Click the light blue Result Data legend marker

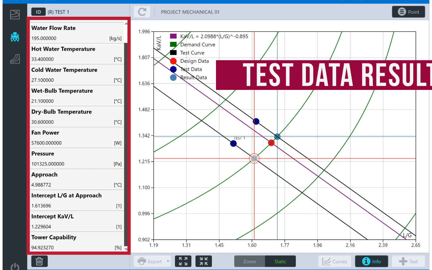(x=173, y=77)
